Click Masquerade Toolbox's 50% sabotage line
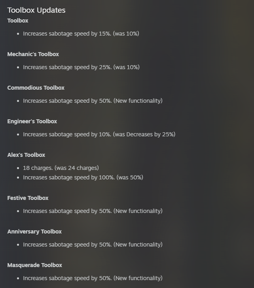The image size is (254, 288). pos(93,279)
